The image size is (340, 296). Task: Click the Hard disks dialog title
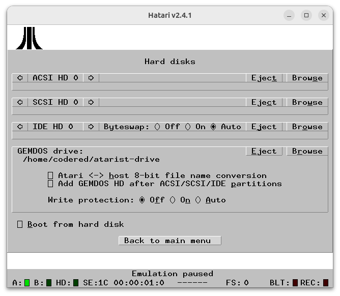[x=170, y=62]
